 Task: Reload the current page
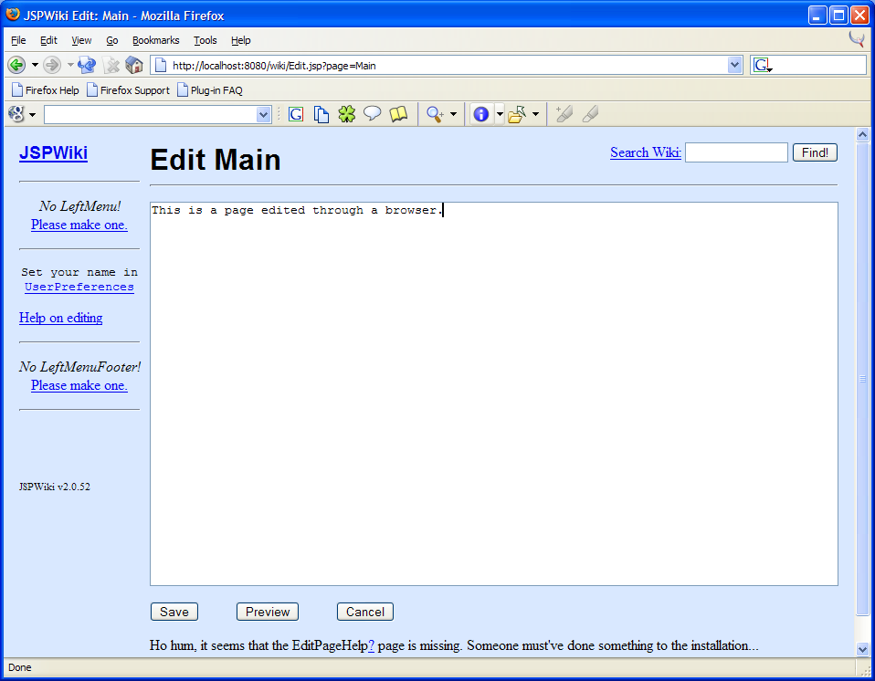(87, 65)
